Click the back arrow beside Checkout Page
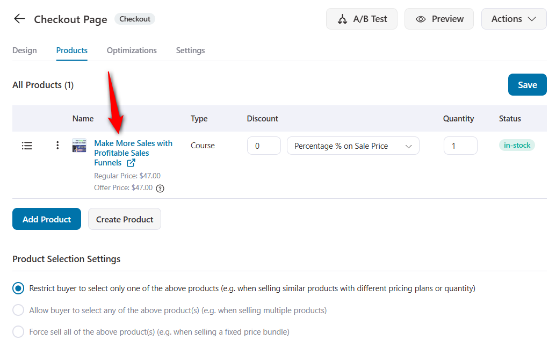Image resolution: width=556 pixels, height=347 pixels. (19, 19)
